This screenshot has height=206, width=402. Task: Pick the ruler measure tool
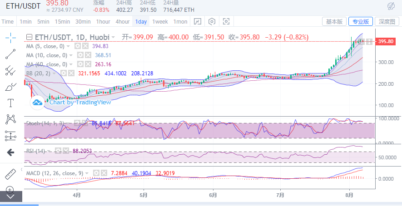[x=10, y=174]
